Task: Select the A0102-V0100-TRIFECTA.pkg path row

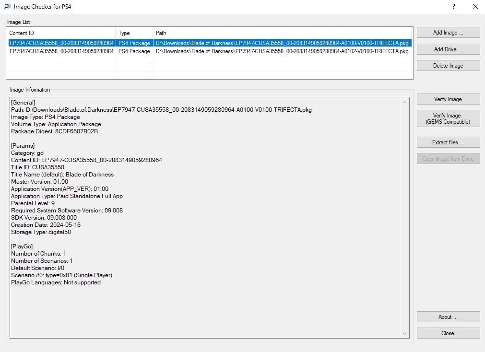Action: 282,51
